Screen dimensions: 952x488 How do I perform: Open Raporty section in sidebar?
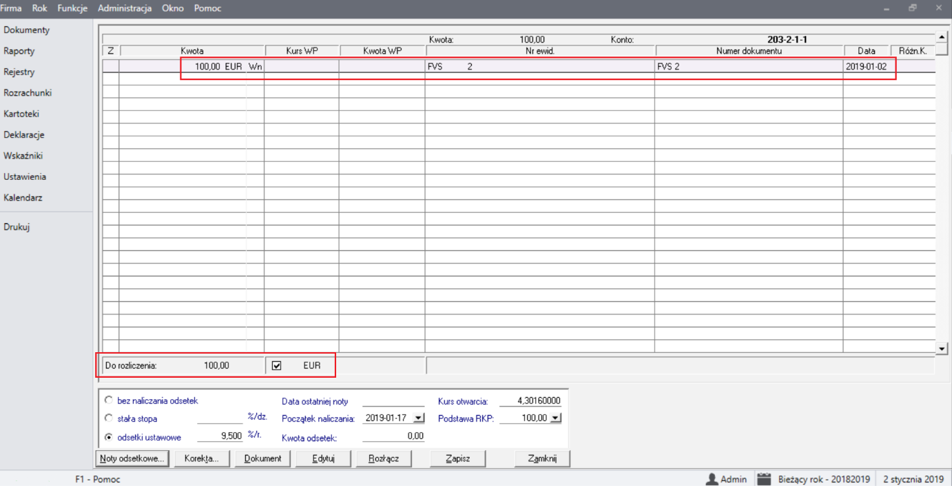pyautogui.click(x=19, y=51)
